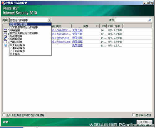Minimize the 应用程序活动控制 window

144,3
